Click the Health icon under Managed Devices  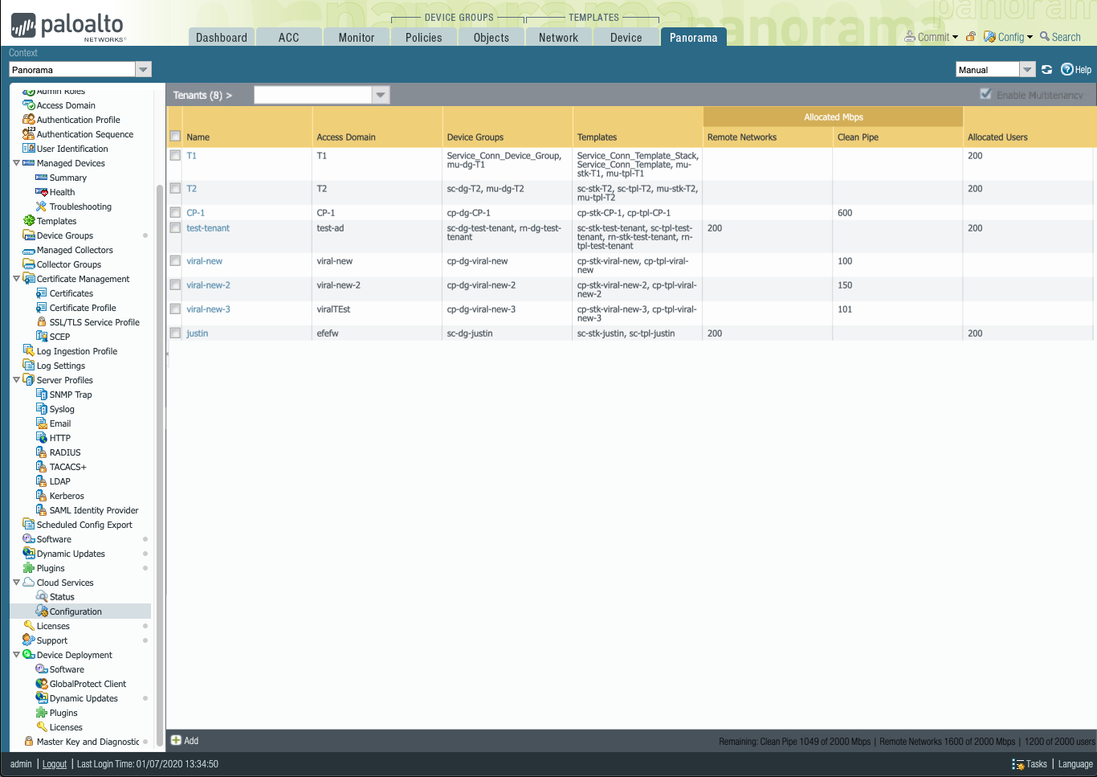pos(42,192)
